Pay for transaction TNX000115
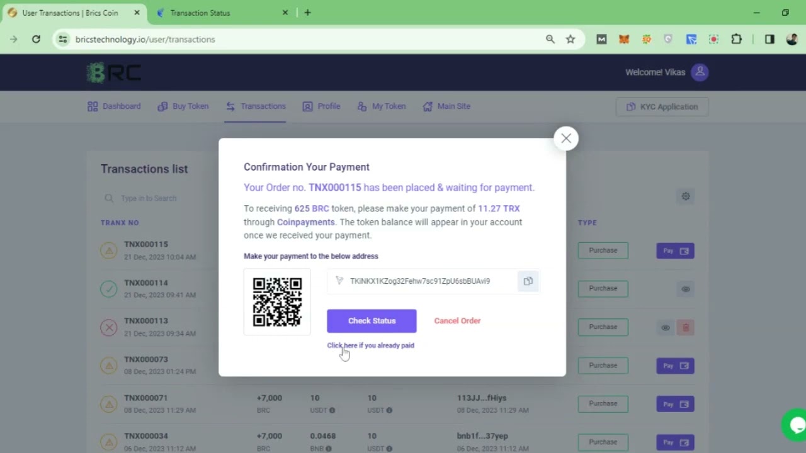Viewport: 806px width, 453px height. tap(675, 251)
